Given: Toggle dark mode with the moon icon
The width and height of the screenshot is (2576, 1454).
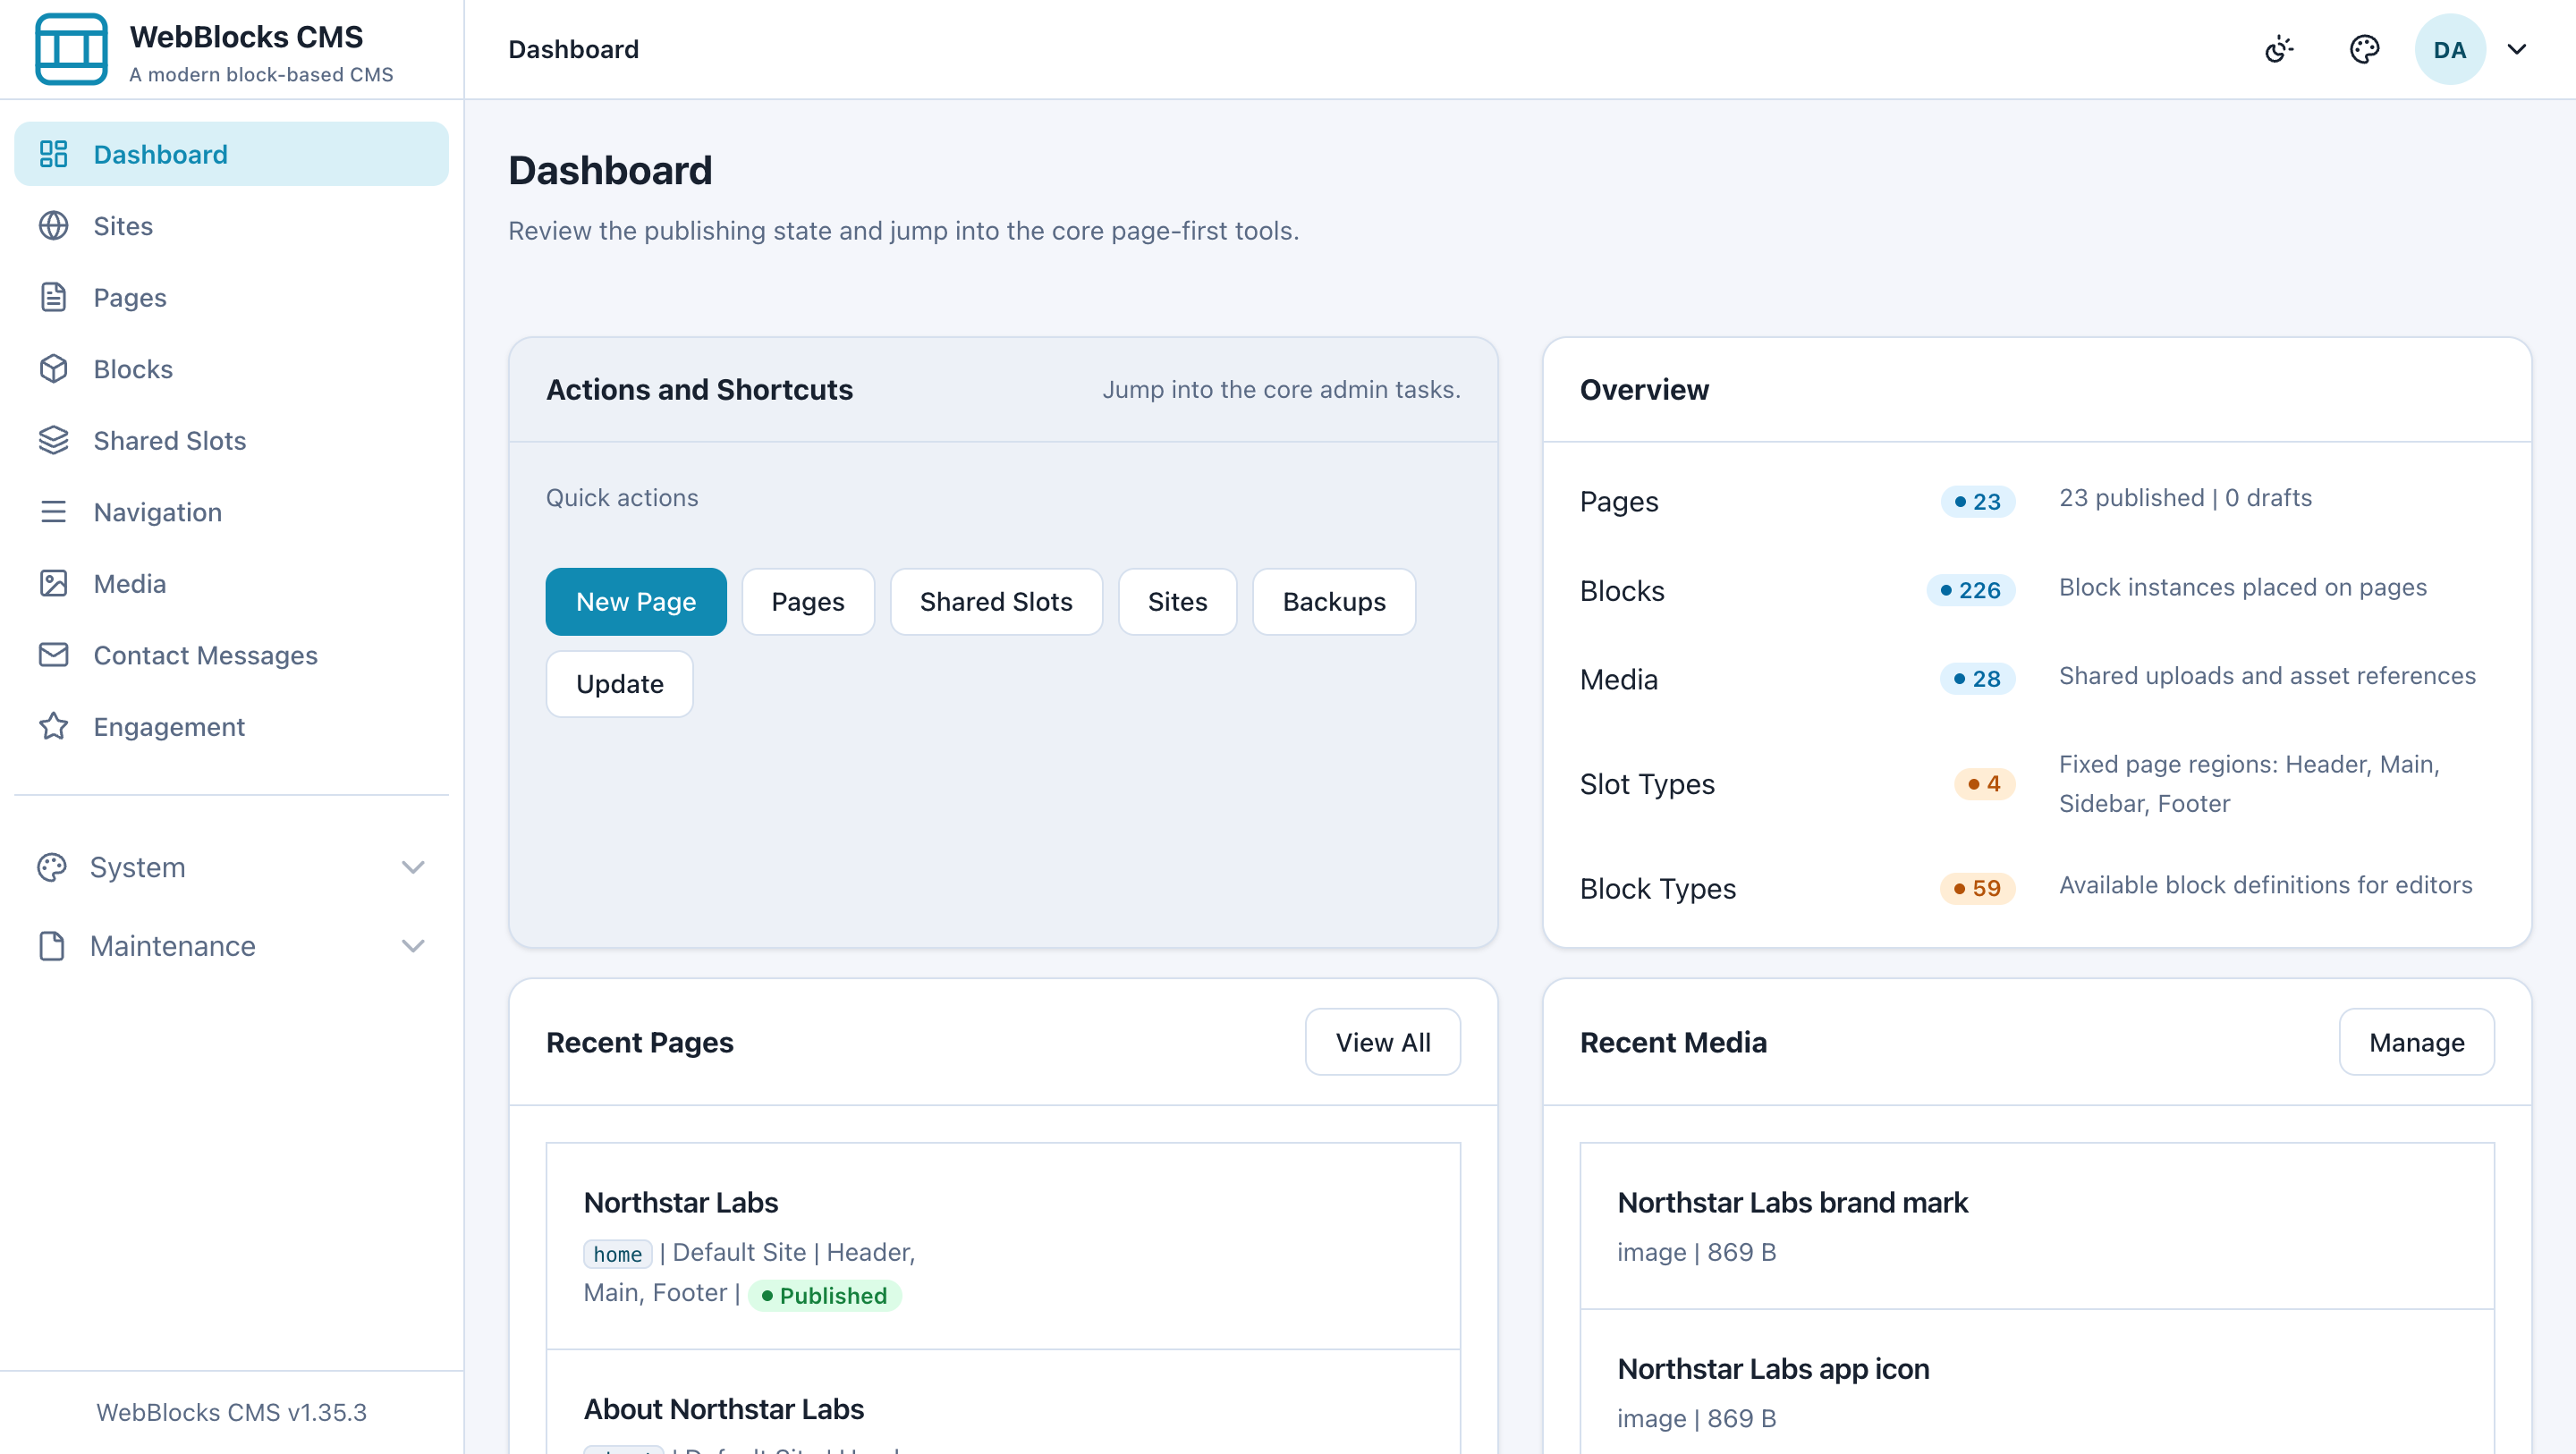Looking at the screenshot, I should pos(2279,49).
